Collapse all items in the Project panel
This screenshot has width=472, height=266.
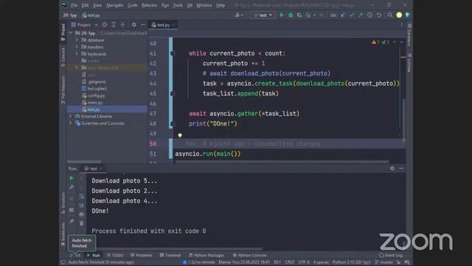tap(122, 24)
